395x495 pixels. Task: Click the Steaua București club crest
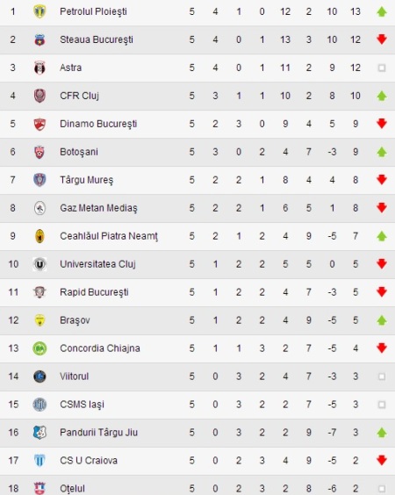click(39, 39)
